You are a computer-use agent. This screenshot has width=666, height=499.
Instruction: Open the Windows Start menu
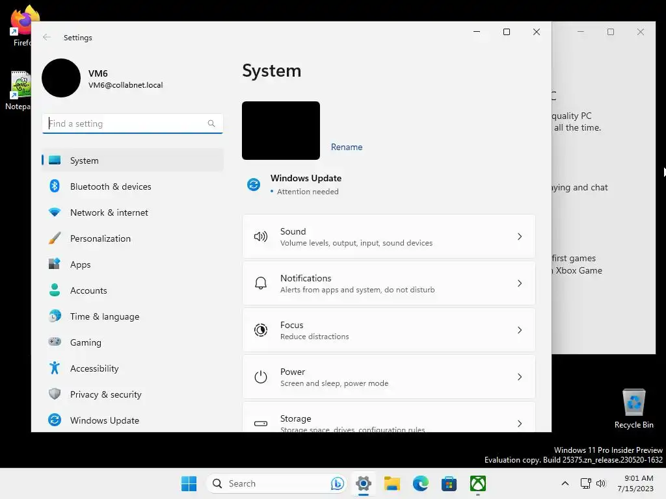coord(189,483)
